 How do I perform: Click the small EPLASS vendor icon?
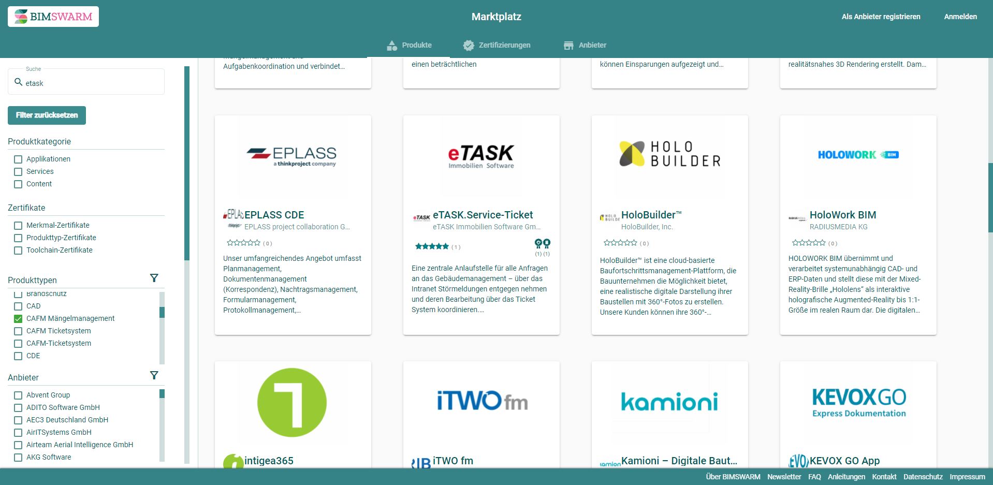(233, 218)
